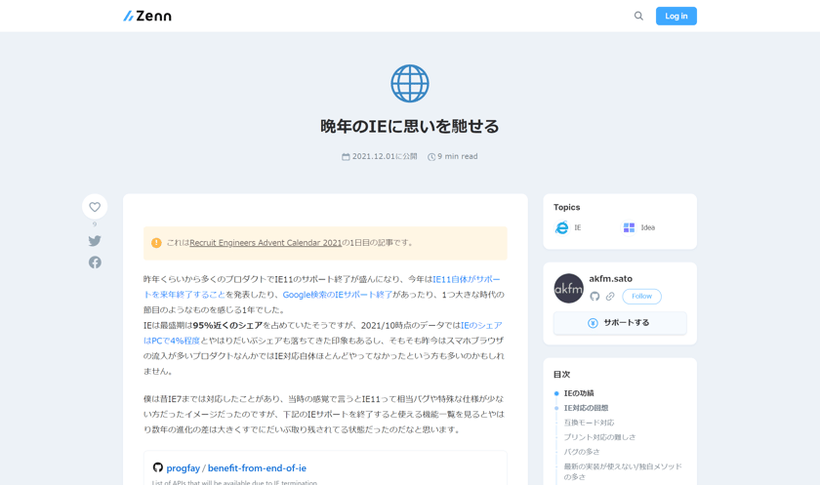This screenshot has height=485, width=820.
Task: Open the IEのシェア link
Action: tap(481, 325)
